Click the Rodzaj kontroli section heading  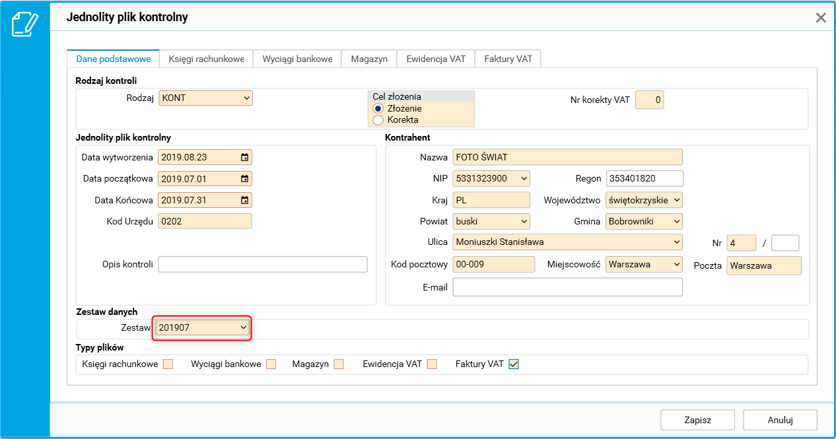[x=106, y=81]
